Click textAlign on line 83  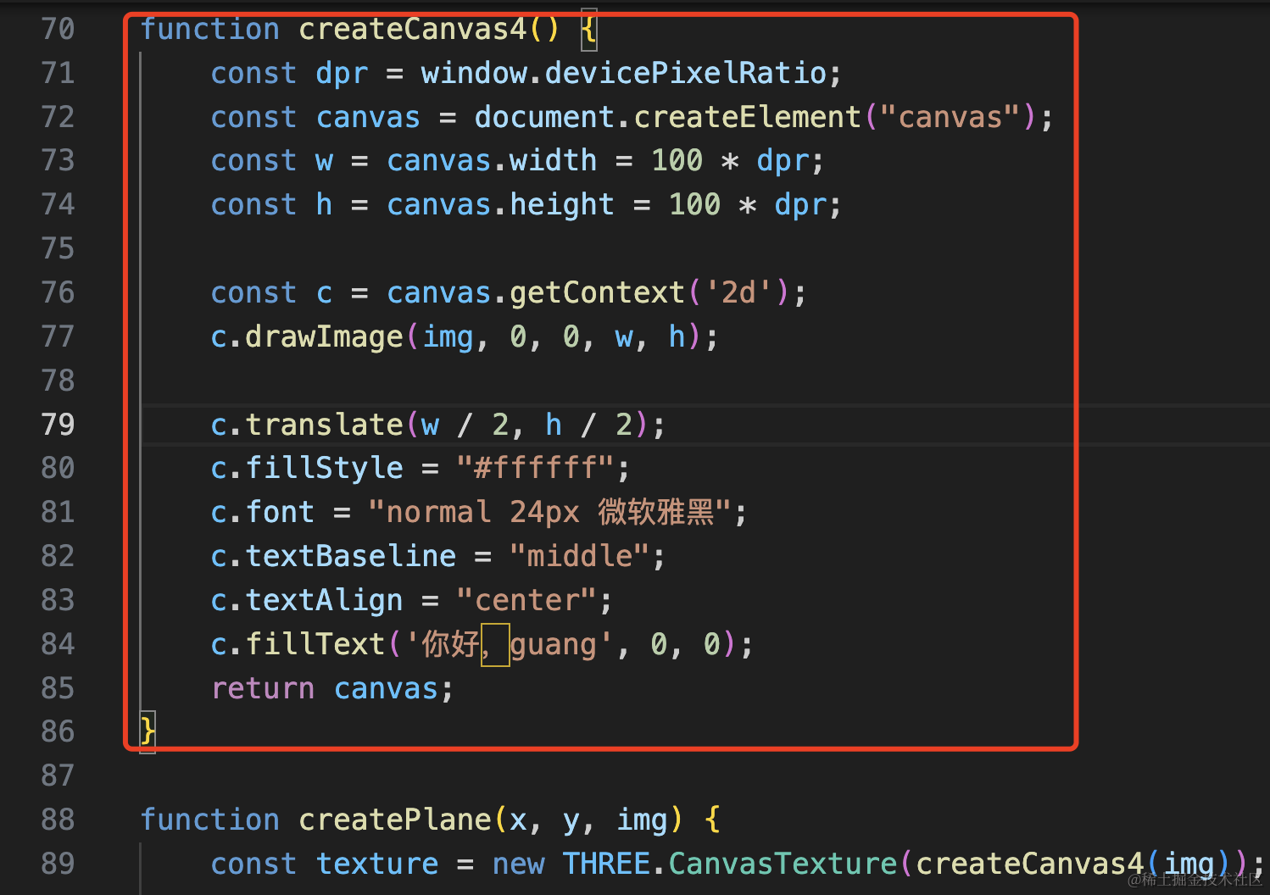click(x=324, y=600)
